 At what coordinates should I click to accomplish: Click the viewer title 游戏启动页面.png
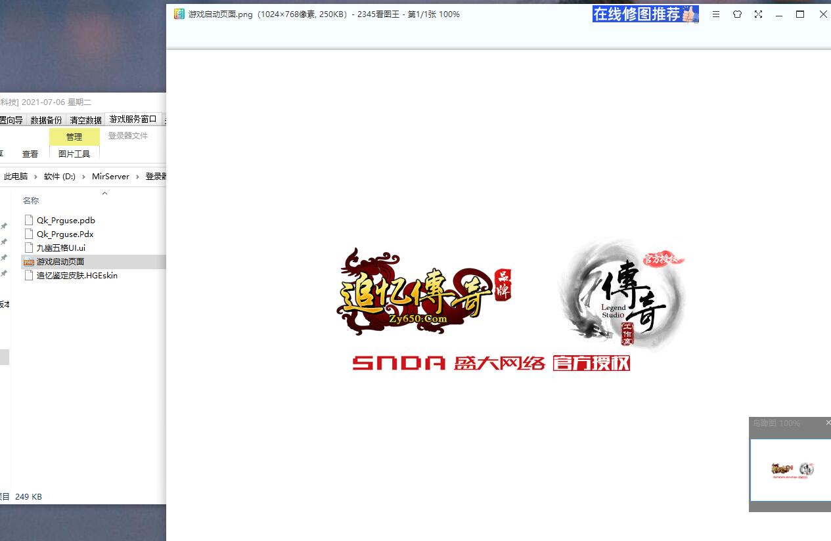point(220,14)
